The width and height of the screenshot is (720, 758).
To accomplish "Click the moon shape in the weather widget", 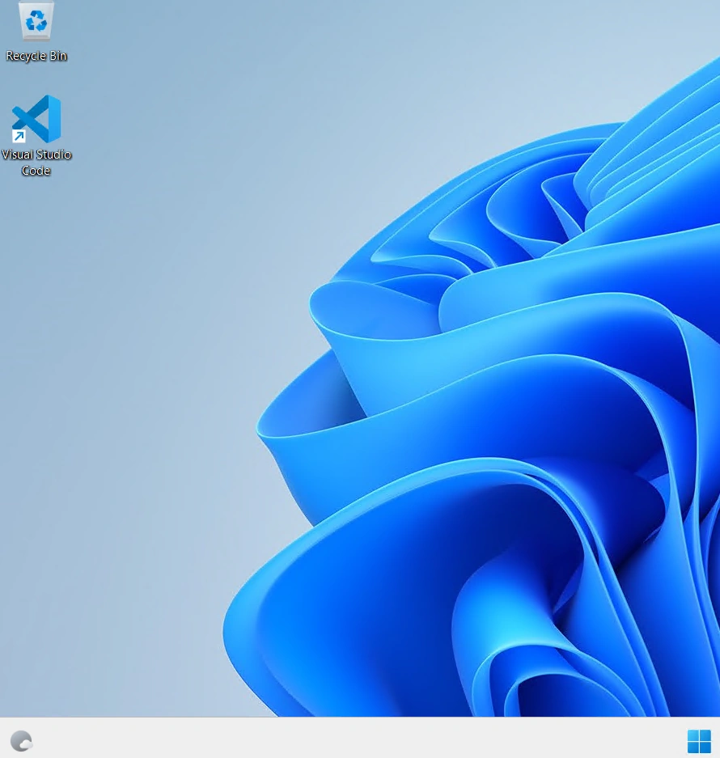I will point(19,739).
